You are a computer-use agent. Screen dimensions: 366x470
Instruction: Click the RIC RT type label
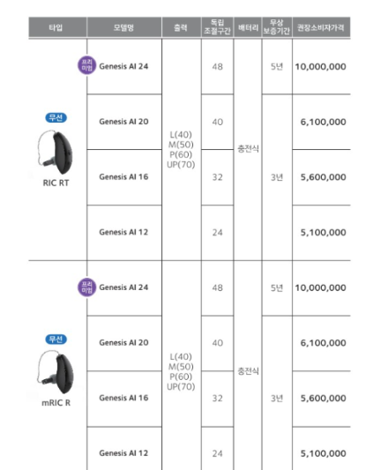coord(56,183)
